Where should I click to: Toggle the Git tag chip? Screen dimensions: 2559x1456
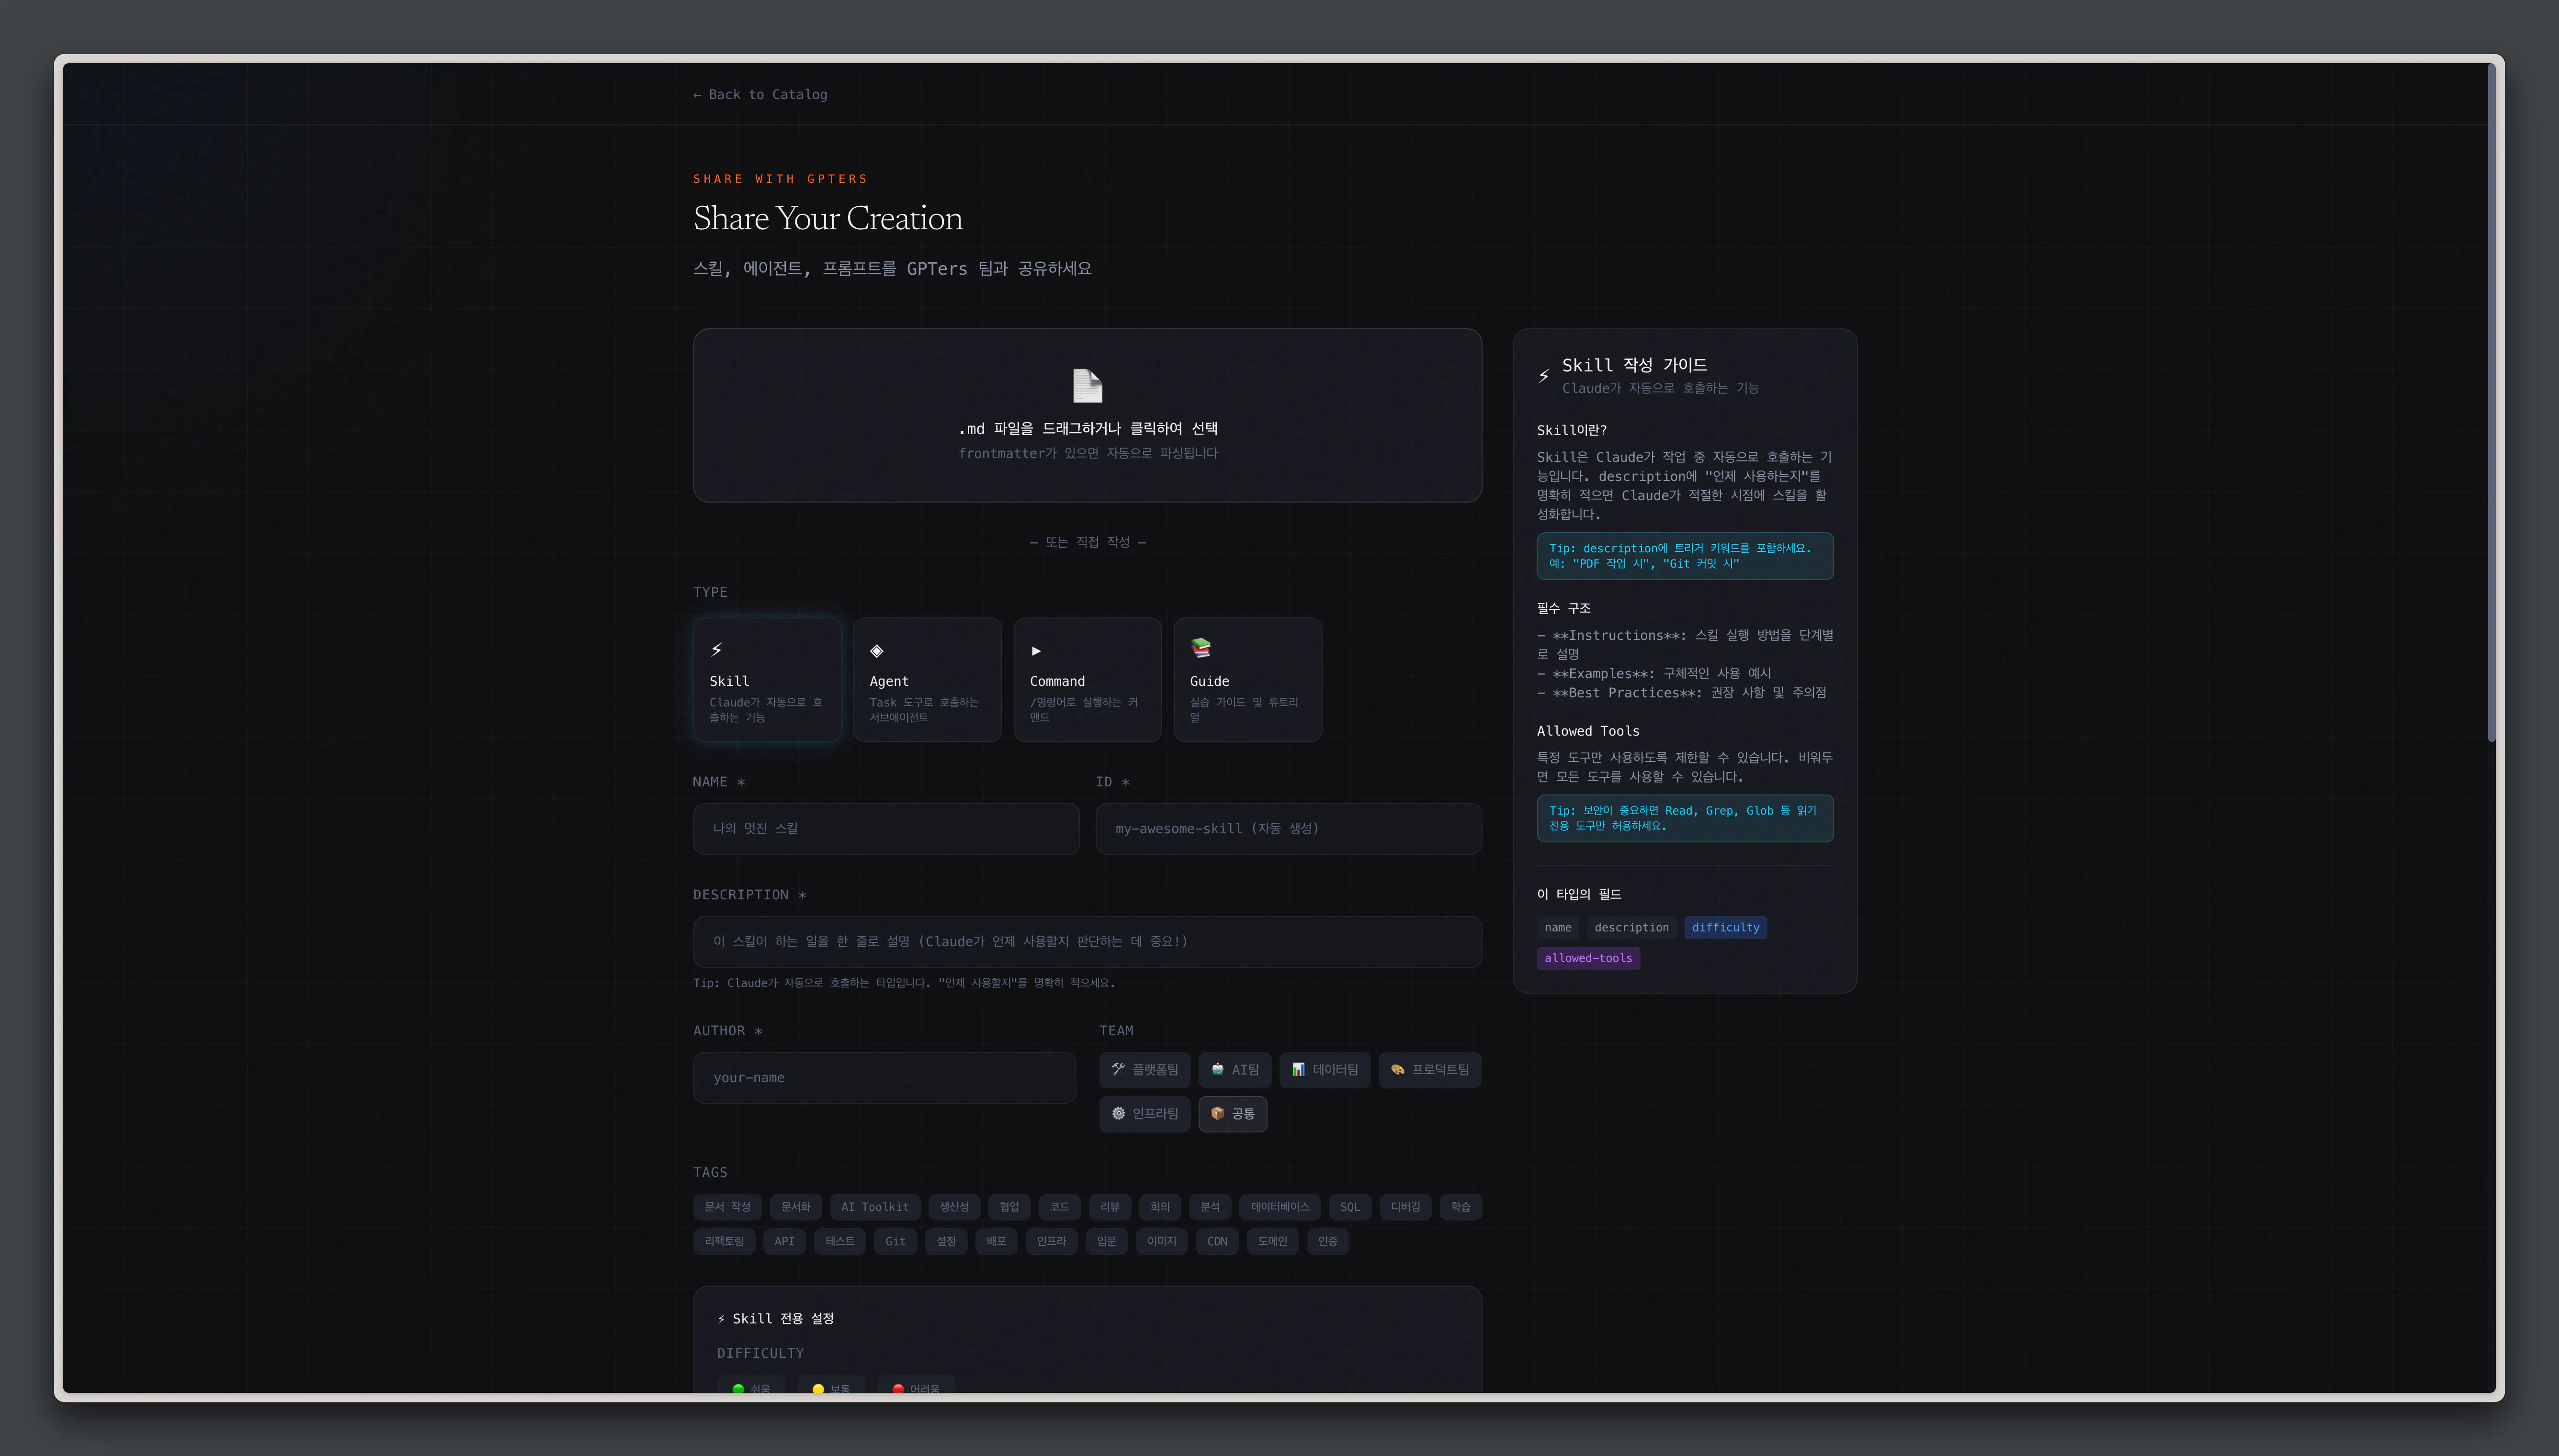pyautogui.click(x=895, y=1242)
